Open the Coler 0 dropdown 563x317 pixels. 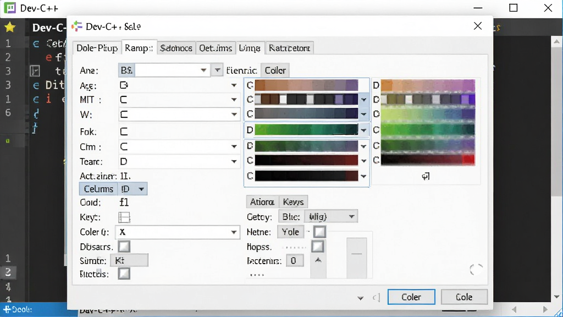[234, 232]
